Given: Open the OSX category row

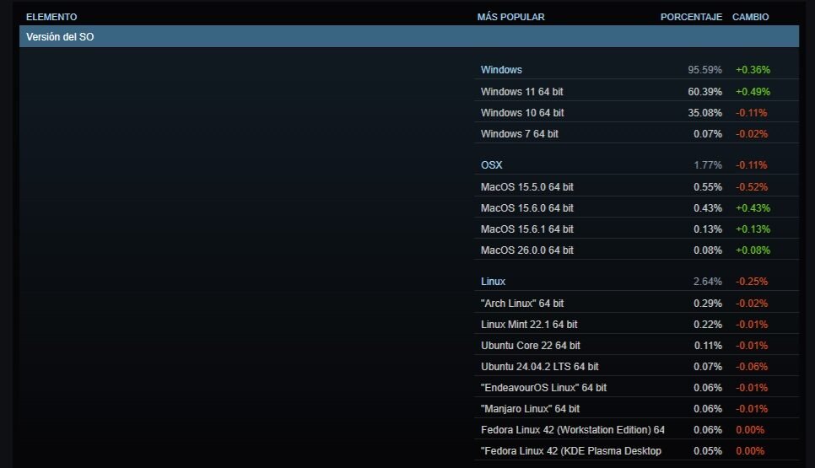Looking at the screenshot, I should pyautogui.click(x=637, y=165).
